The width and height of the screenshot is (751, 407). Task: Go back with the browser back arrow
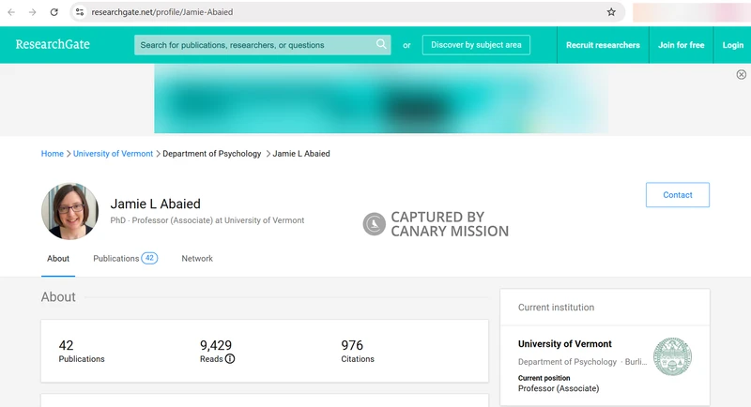click(11, 12)
